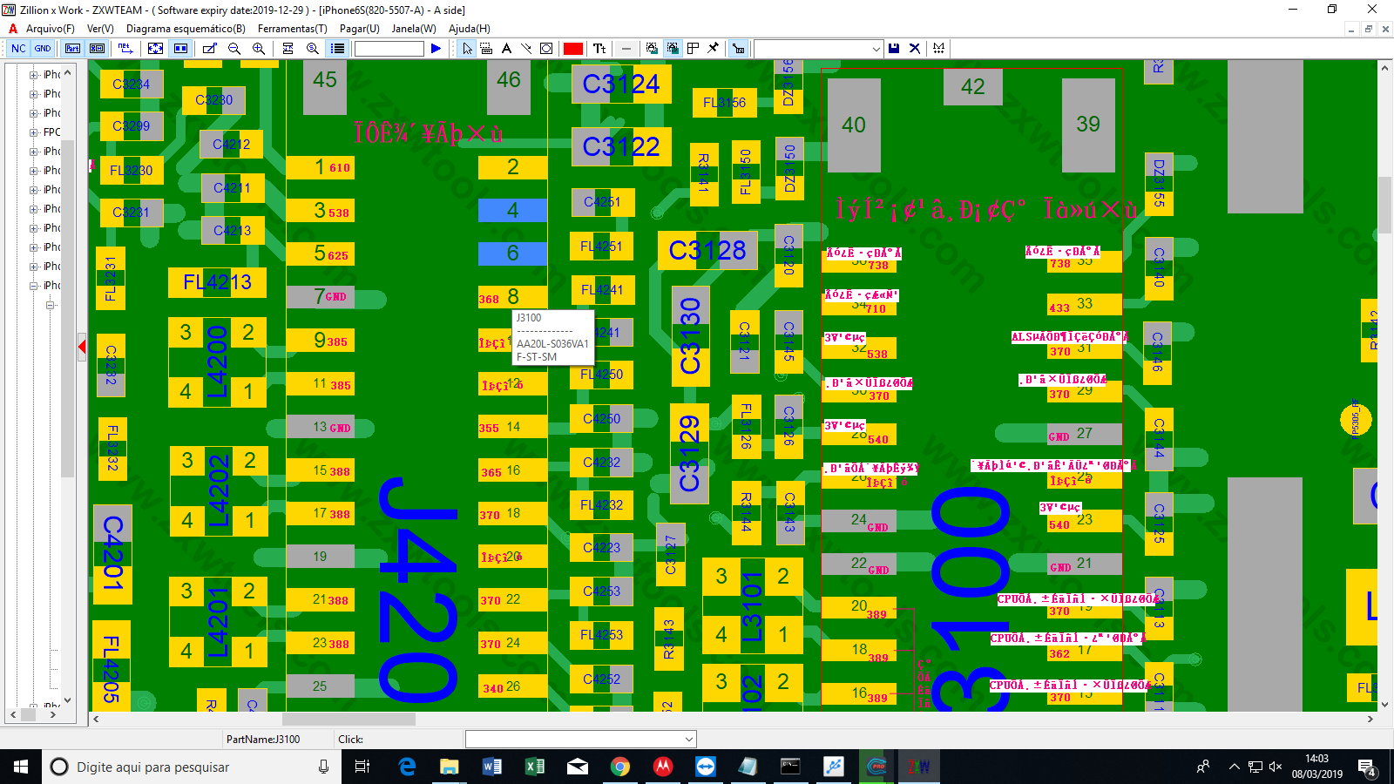This screenshot has width=1394, height=784.
Task: Click the search magnifier toolbar icon
Action: pos(313,49)
